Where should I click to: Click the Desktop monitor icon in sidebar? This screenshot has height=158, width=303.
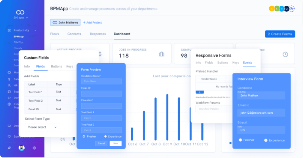(x=9, y=126)
